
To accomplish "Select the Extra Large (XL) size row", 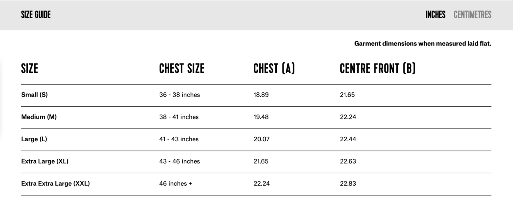I will coord(45,161).
